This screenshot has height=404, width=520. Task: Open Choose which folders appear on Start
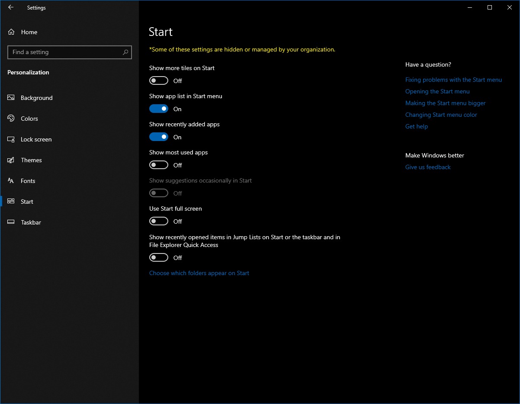click(199, 273)
